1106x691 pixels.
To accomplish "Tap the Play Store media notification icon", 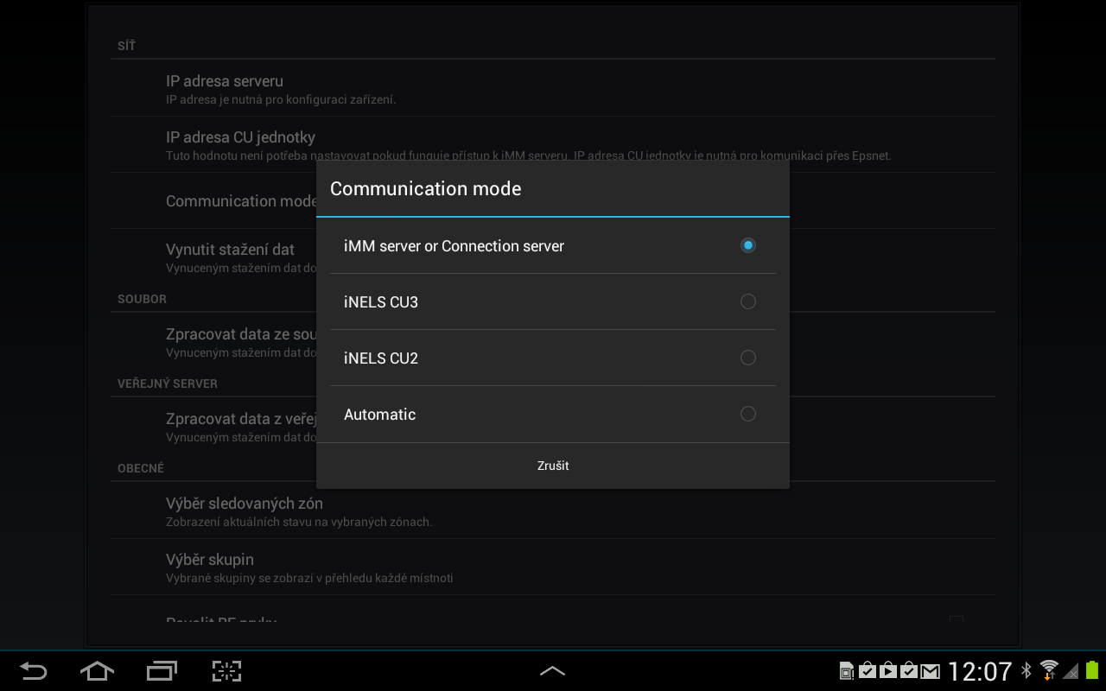I will pyautogui.click(x=888, y=670).
